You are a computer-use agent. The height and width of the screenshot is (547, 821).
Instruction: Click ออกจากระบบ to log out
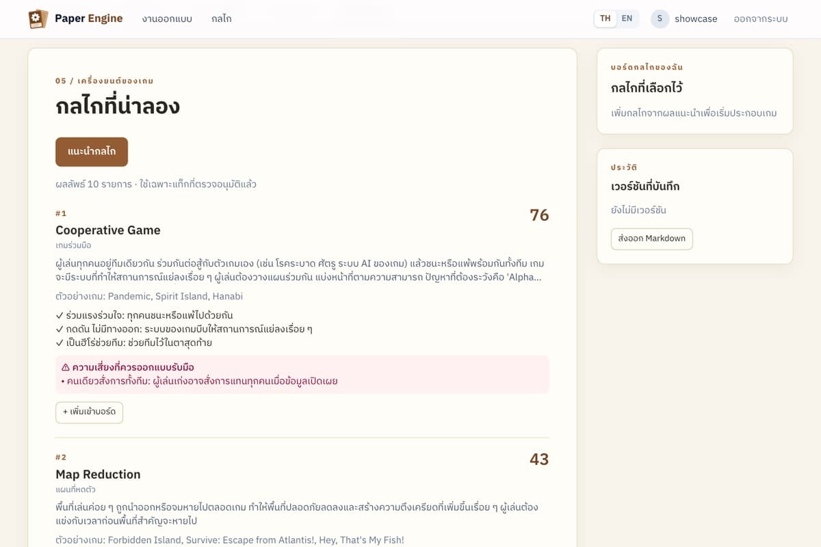point(761,18)
